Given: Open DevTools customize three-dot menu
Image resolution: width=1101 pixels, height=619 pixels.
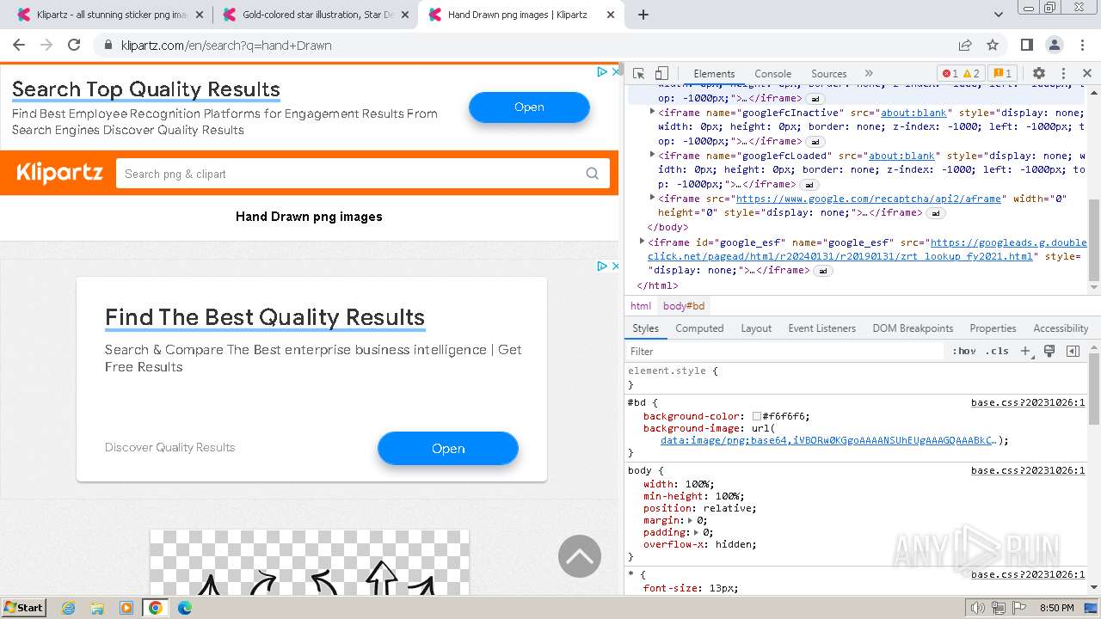Looking at the screenshot, I should tap(1063, 74).
